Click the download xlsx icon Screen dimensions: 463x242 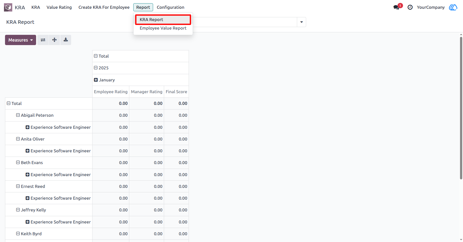tap(66, 40)
